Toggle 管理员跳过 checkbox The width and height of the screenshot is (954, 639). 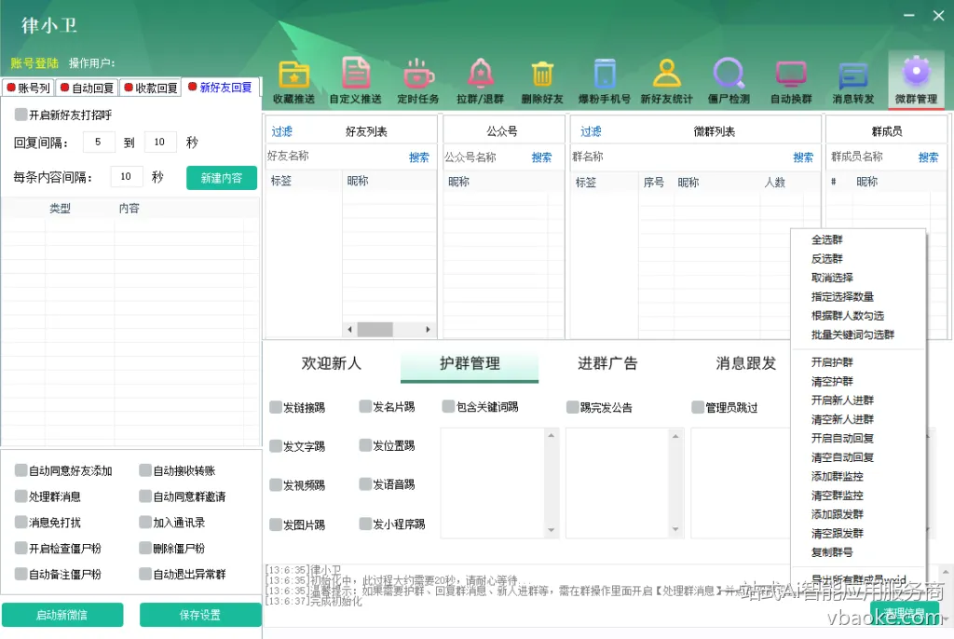(698, 407)
